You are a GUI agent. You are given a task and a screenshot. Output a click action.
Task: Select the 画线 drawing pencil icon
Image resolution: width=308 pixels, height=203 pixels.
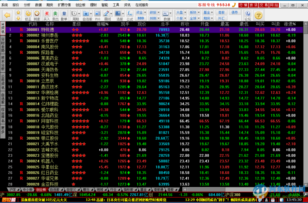pyautogui.click(x=106, y=13)
